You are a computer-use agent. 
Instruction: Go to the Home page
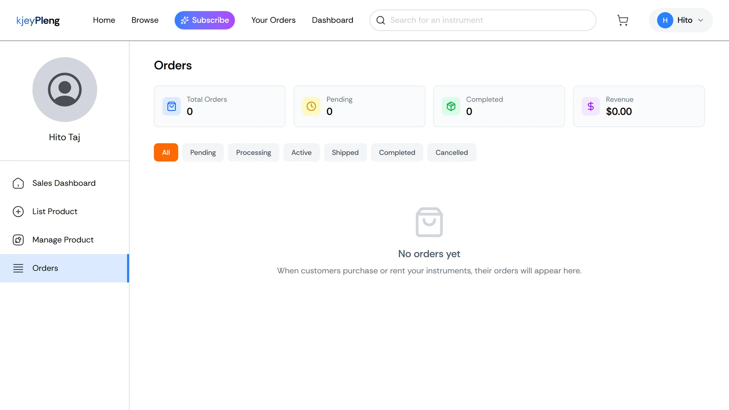coord(104,20)
